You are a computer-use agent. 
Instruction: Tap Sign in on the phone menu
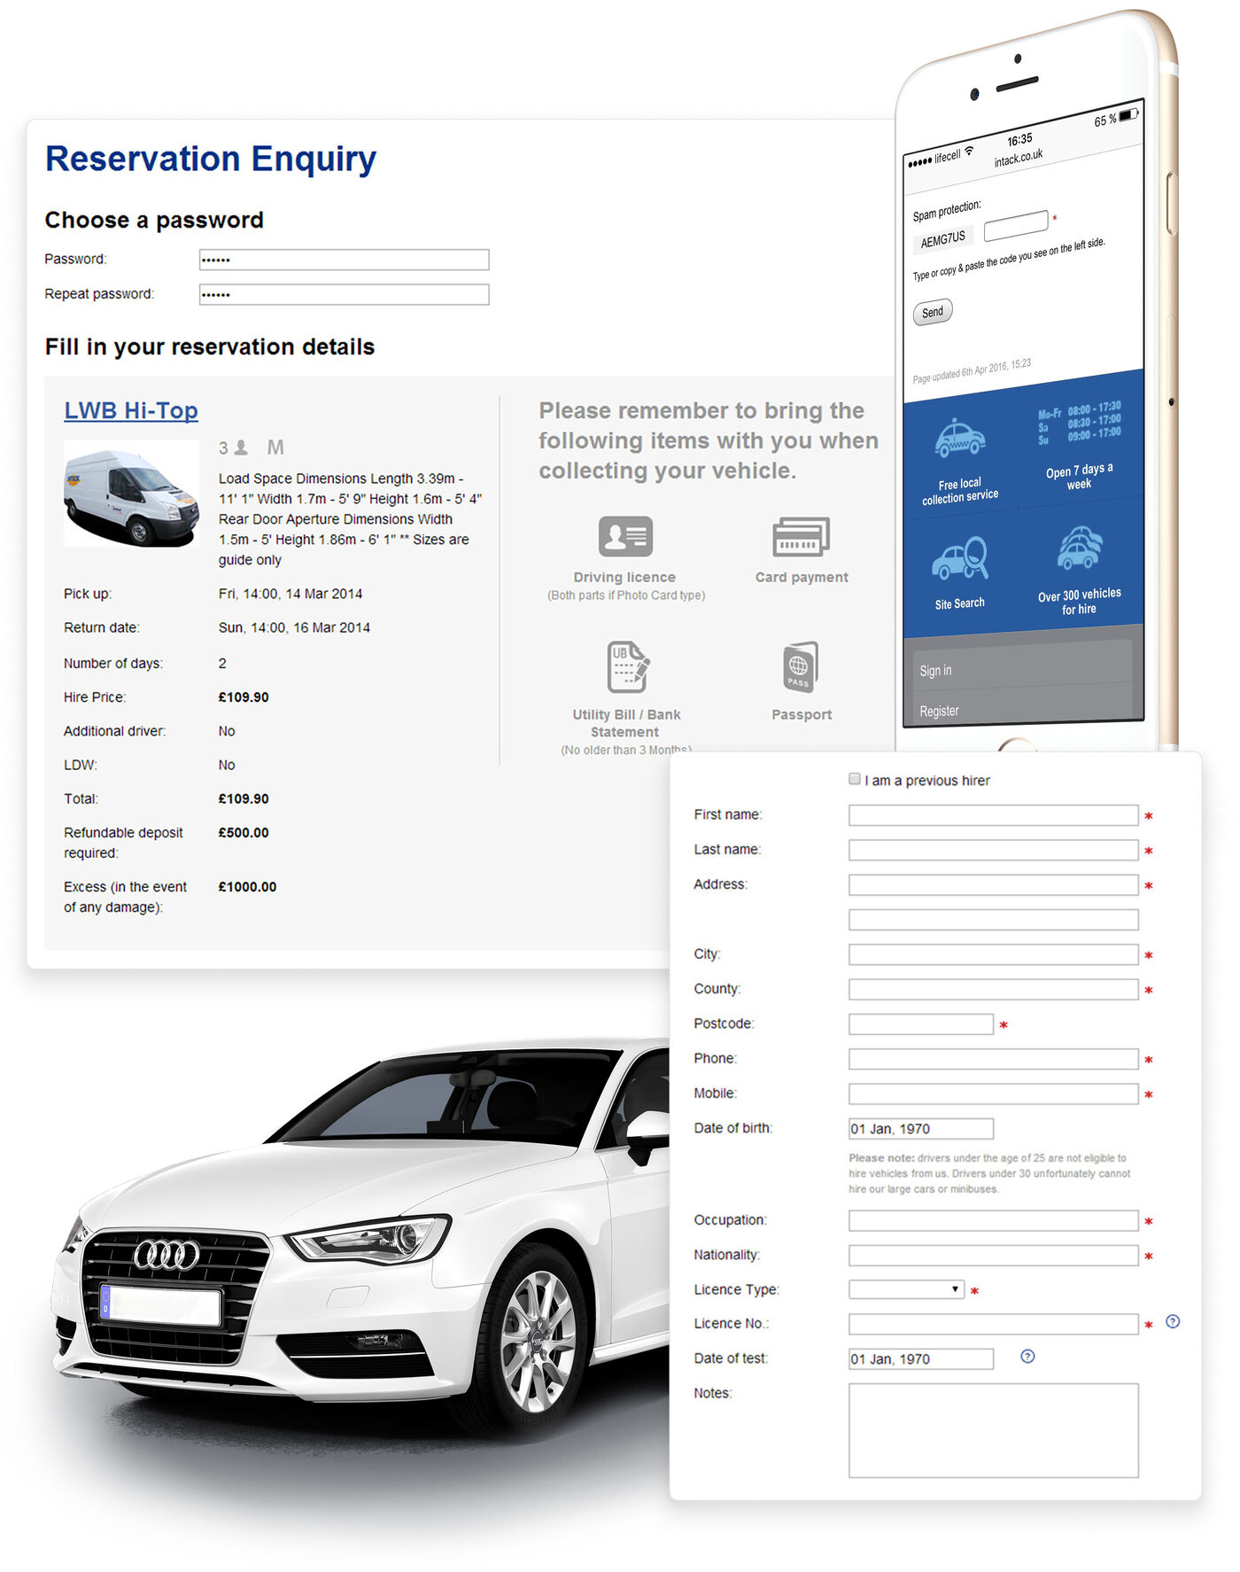[x=936, y=671]
